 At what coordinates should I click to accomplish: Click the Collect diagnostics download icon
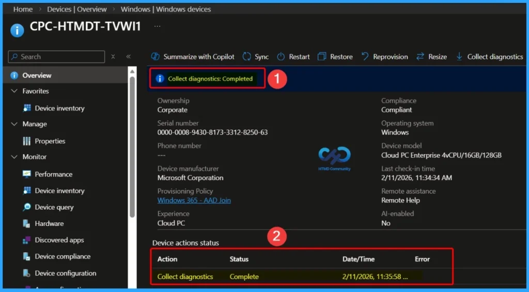[459, 57]
